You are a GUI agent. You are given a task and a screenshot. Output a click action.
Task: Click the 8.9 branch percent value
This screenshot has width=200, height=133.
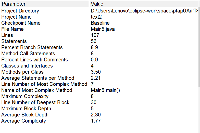tap(94, 47)
